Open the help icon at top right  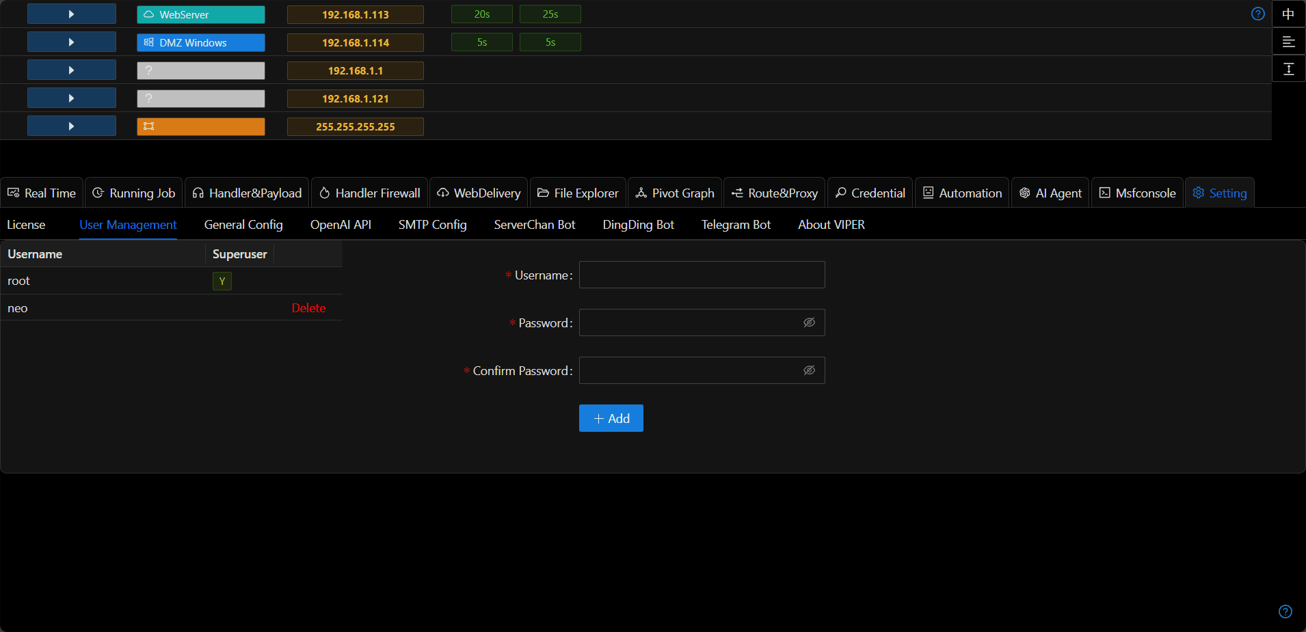(1258, 14)
